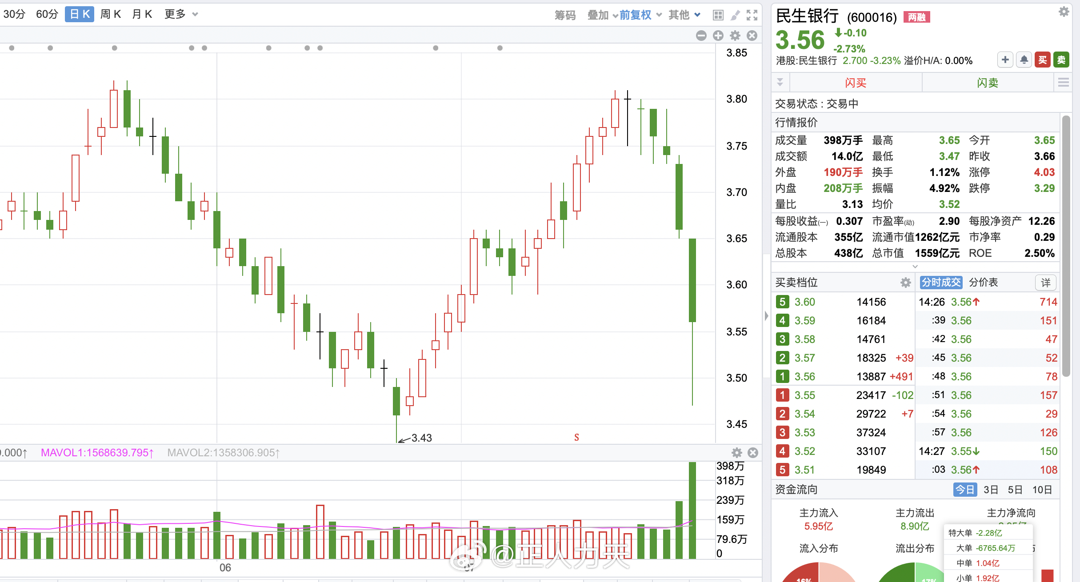This screenshot has width=1080, height=582.
Task: Click 闪买 flash buy button
Action: point(856,83)
